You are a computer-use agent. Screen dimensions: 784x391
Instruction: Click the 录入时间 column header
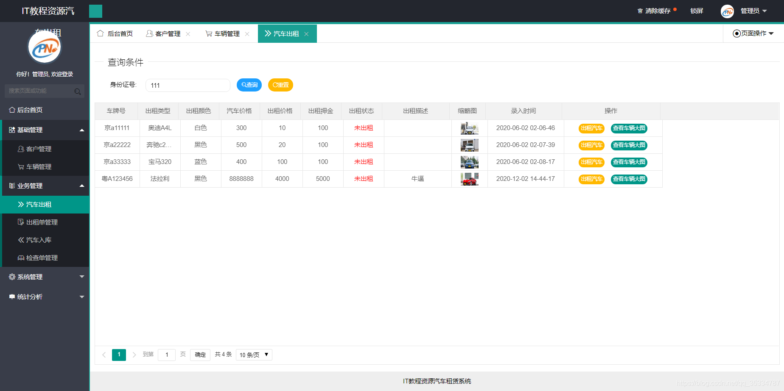[524, 111]
